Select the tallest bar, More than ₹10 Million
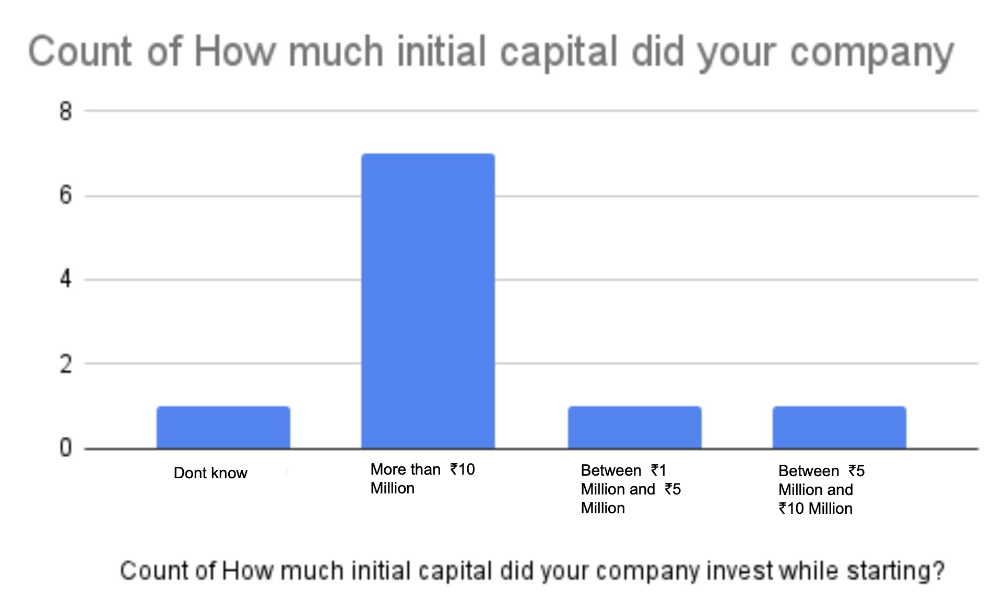The width and height of the screenshot is (1004, 613). pyautogui.click(x=428, y=301)
